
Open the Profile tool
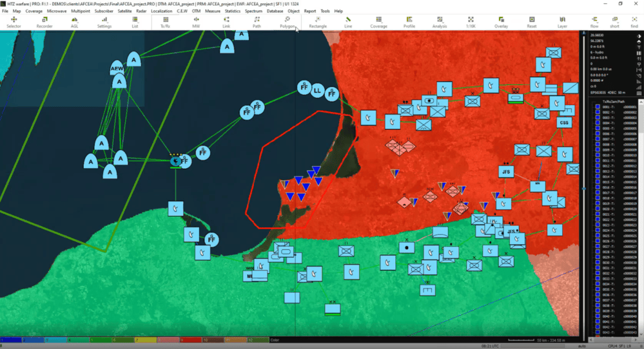(409, 23)
